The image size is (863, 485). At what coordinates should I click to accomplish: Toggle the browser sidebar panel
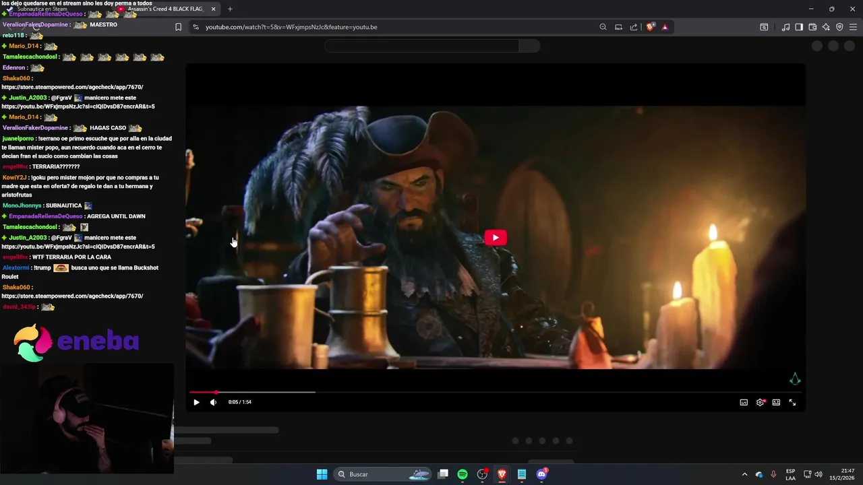coord(799,27)
